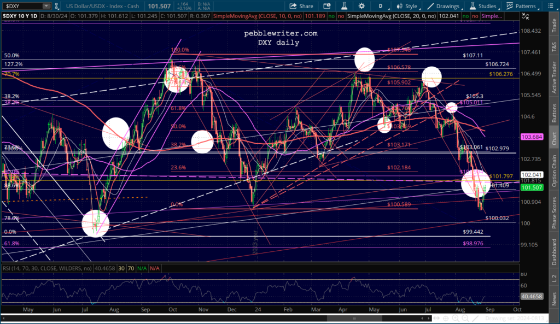Click the RSI overbought 70 value box

(x=131, y=268)
